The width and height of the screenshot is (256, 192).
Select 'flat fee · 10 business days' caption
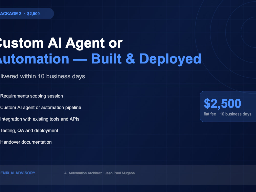point(227,114)
